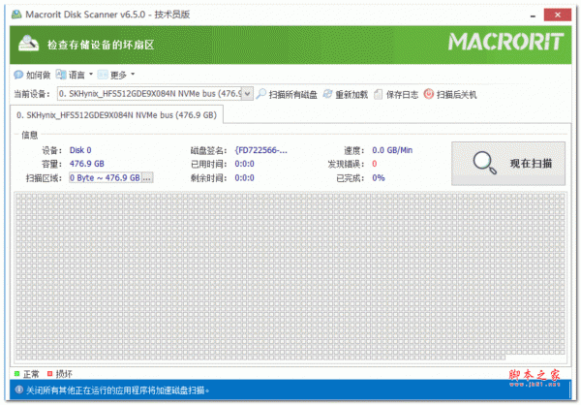Click the sector block grid area

(290, 276)
